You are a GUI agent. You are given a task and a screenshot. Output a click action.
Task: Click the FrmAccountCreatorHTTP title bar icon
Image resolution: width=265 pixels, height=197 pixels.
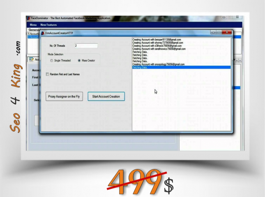tap(43, 33)
